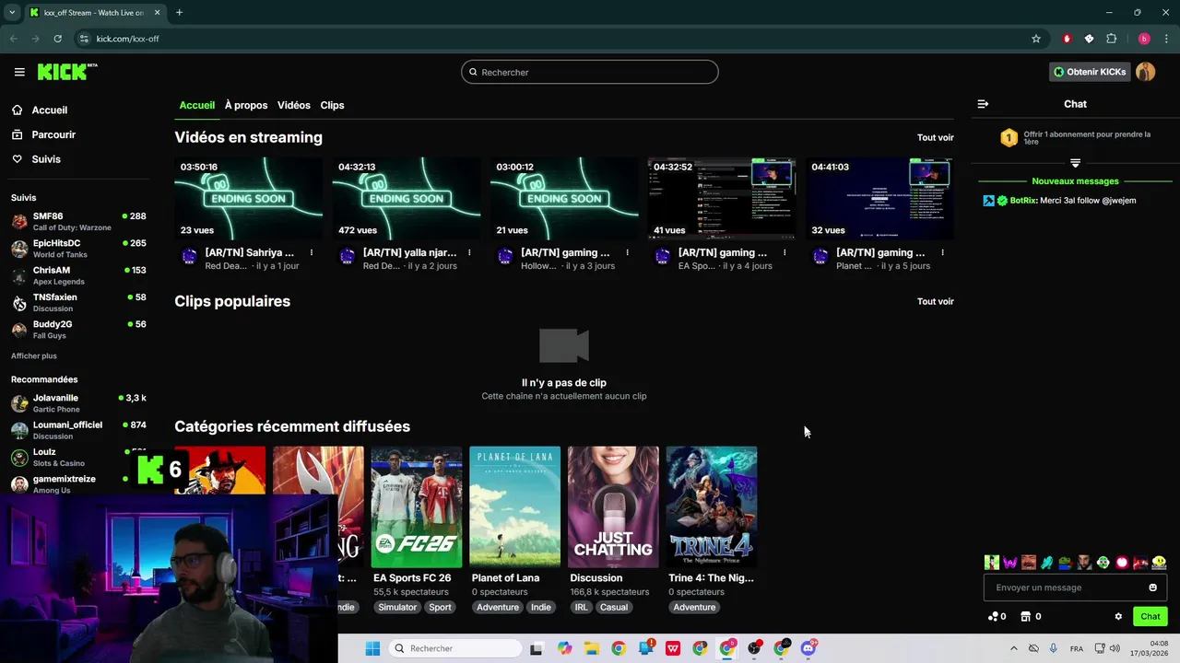The height and width of the screenshot is (663, 1180).
Task: Open the 04:41:03 video thumbnail
Action: tap(879, 198)
